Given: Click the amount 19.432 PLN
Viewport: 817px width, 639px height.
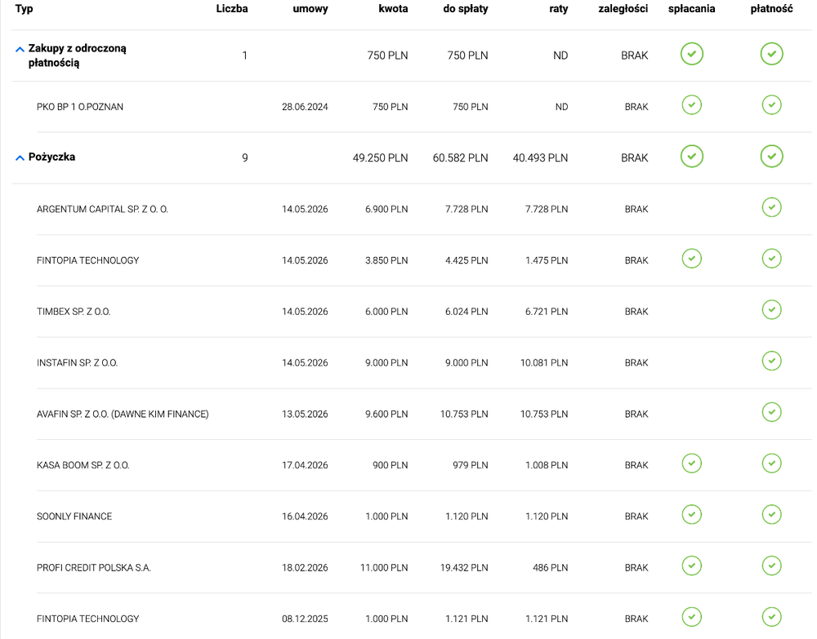Looking at the screenshot, I should (x=464, y=568).
